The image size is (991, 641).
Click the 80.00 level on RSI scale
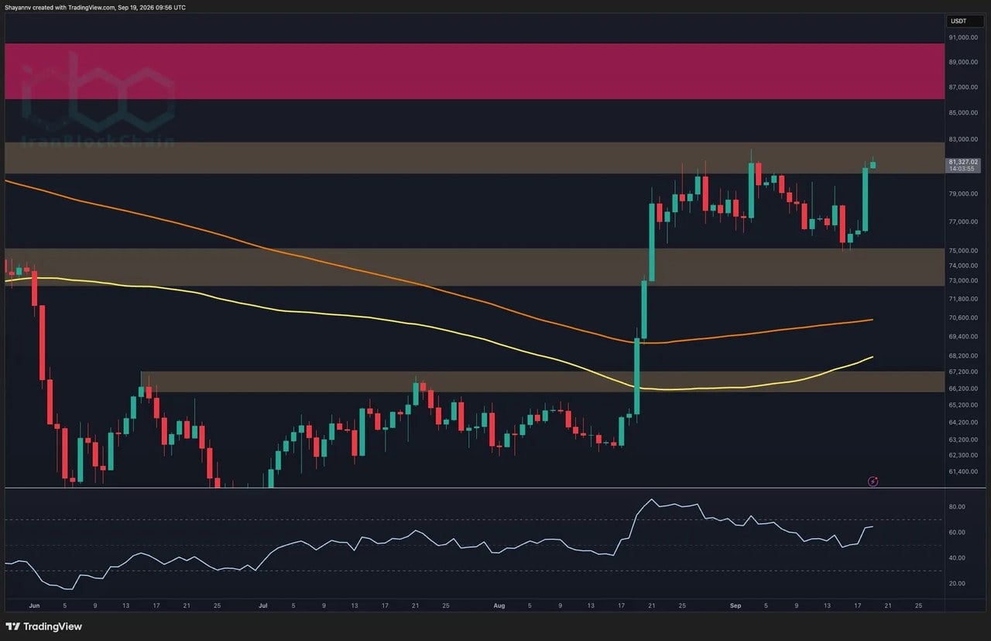(957, 506)
